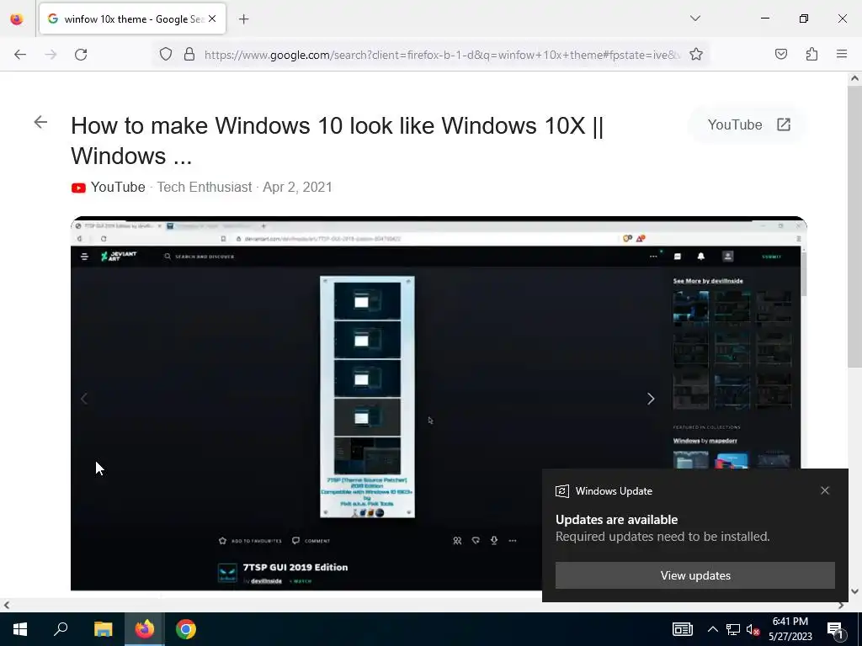Expand the list all tabs chevron

click(x=694, y=19)
